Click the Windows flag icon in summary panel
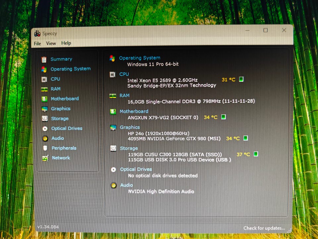The width and height of the screenshot is (318, 239). (x=112, y=58)
